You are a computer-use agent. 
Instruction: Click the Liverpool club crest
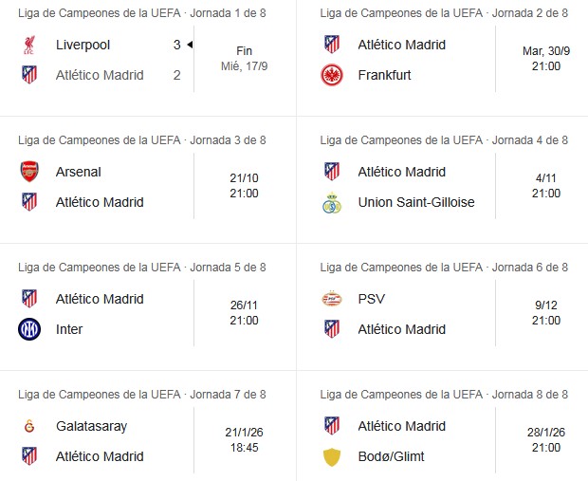[x=29, y=45]
